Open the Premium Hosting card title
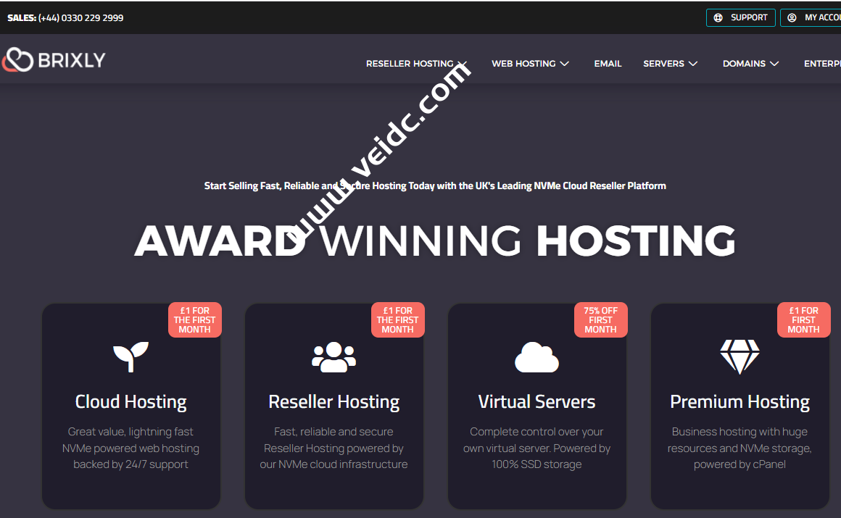Image resolution: width=841 pixels, height=518 pixels. [739, 401]
